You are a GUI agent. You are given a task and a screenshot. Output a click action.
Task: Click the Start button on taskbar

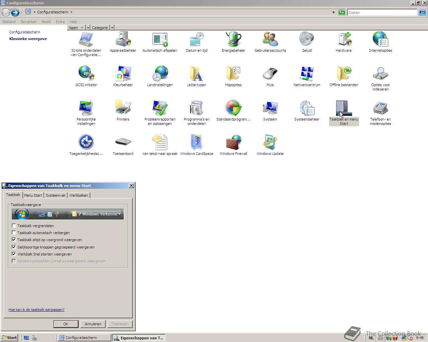9,338
